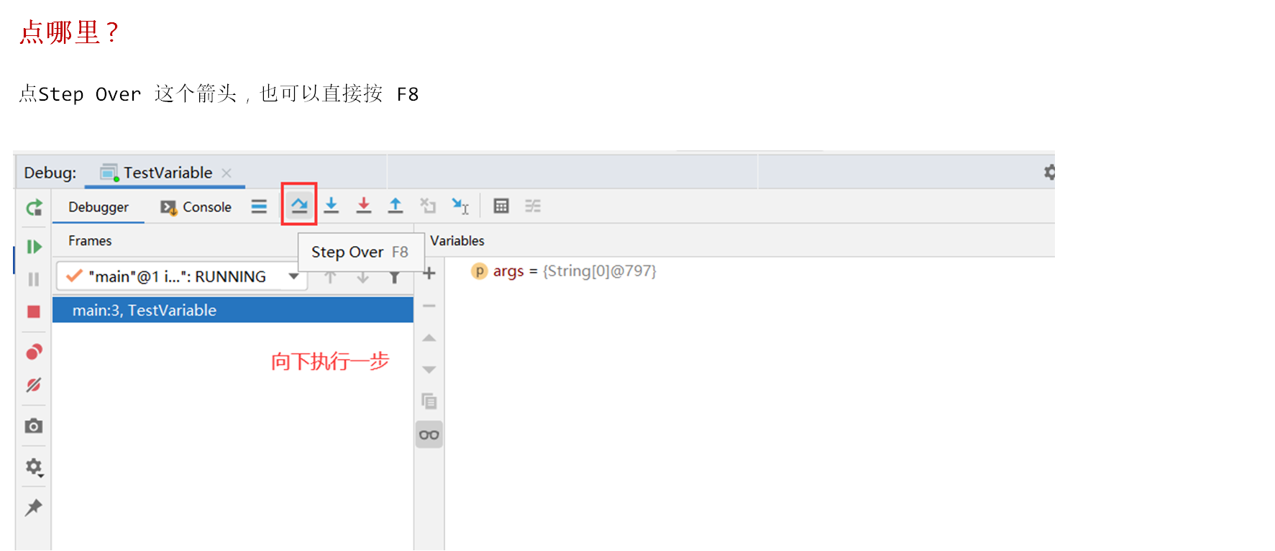Toggle Mute Breakpoints icon
This screenshot has height=551, width=1275.
[x=34, y=385]
